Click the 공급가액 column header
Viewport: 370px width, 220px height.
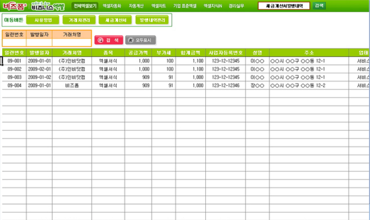[x=138, y=52]
